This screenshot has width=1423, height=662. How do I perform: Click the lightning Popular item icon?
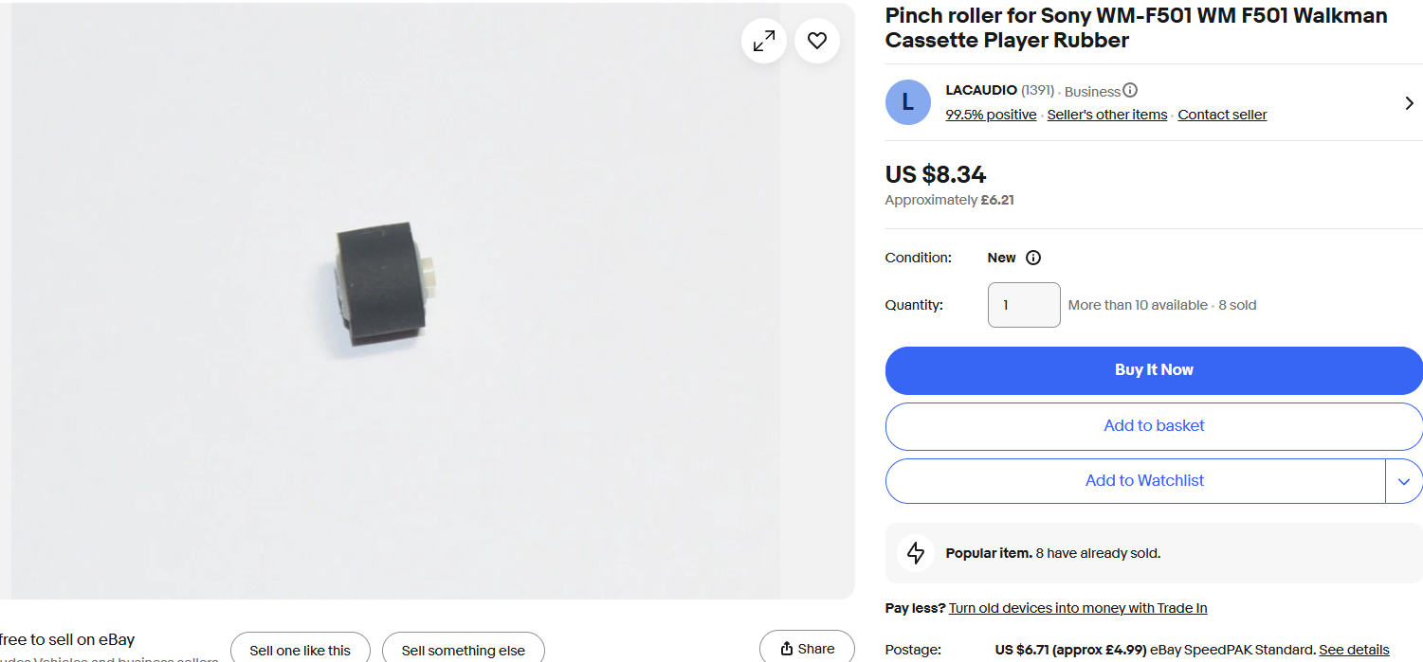(916, 553)
